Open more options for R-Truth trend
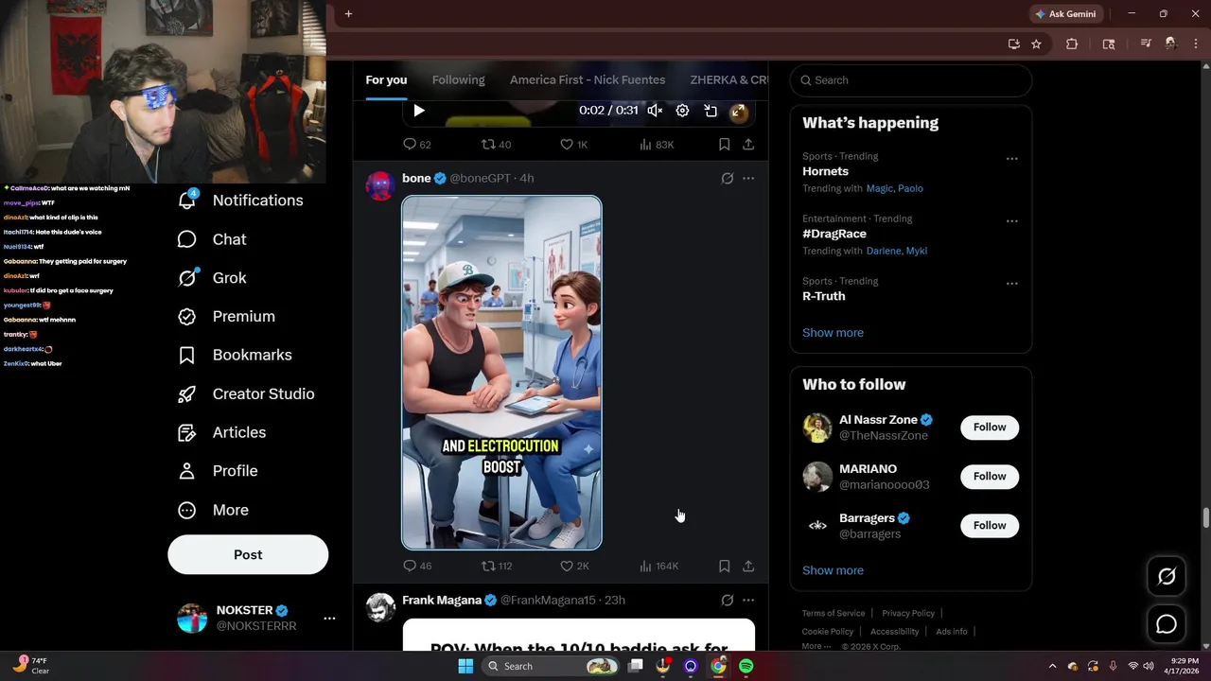The width and height of the screenshot is (1211, 681). click(x=1011, y=284)
